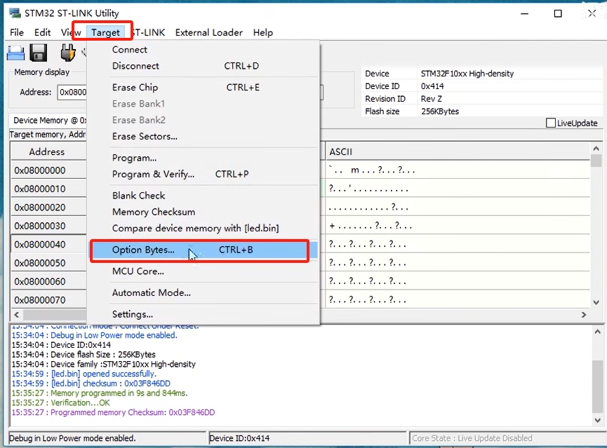Open the Edit menu
This screenshot has height=448, width=607.
click(42, 32)
